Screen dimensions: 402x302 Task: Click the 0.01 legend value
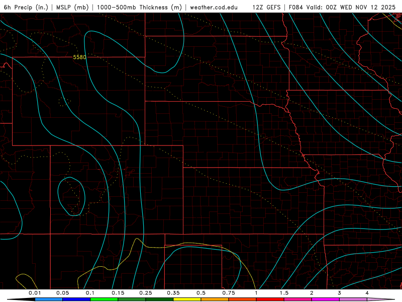click(x=35, y=293)
